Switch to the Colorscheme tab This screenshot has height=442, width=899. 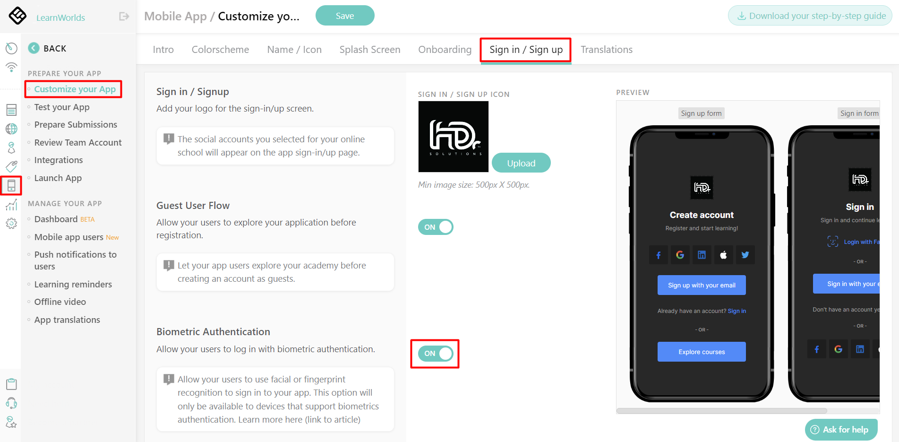click(x=220, y=50)
